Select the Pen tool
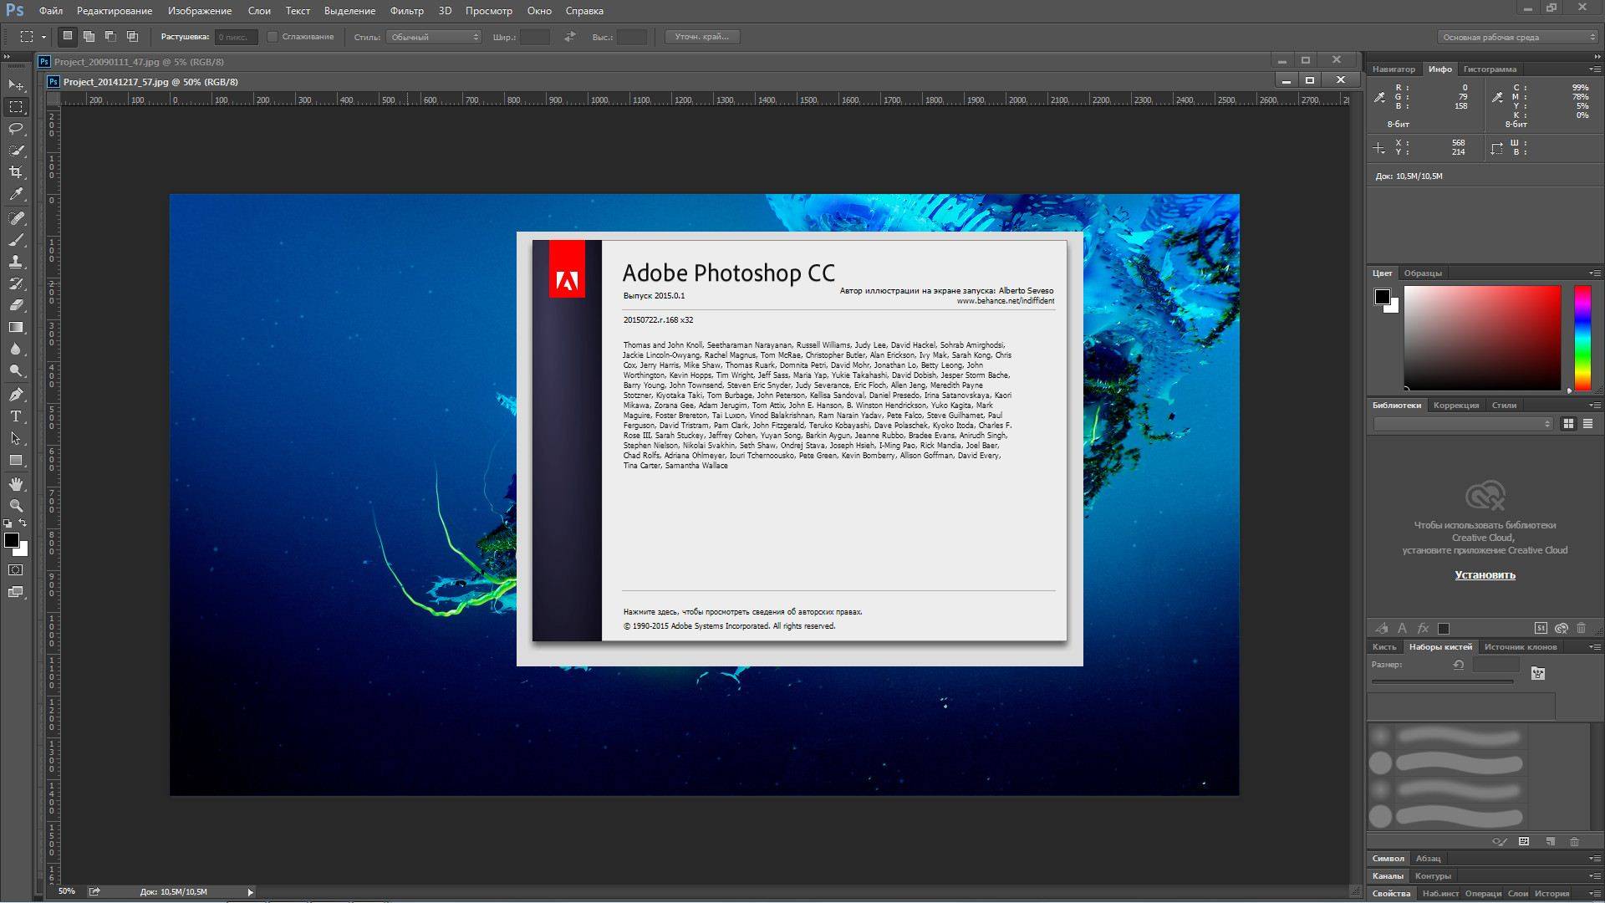1605x903 pixels. (x=16, y=395)
